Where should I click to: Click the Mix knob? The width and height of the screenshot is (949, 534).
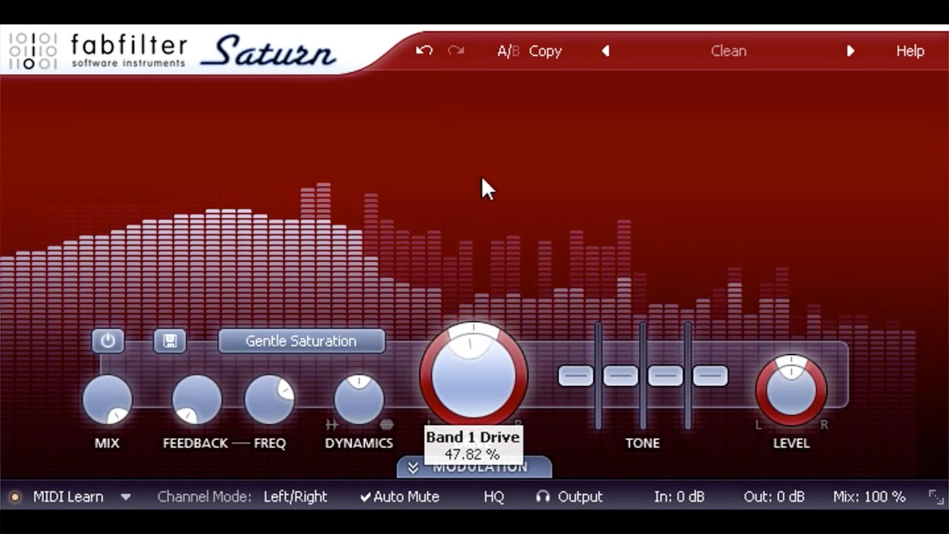[x=107, y=399]
